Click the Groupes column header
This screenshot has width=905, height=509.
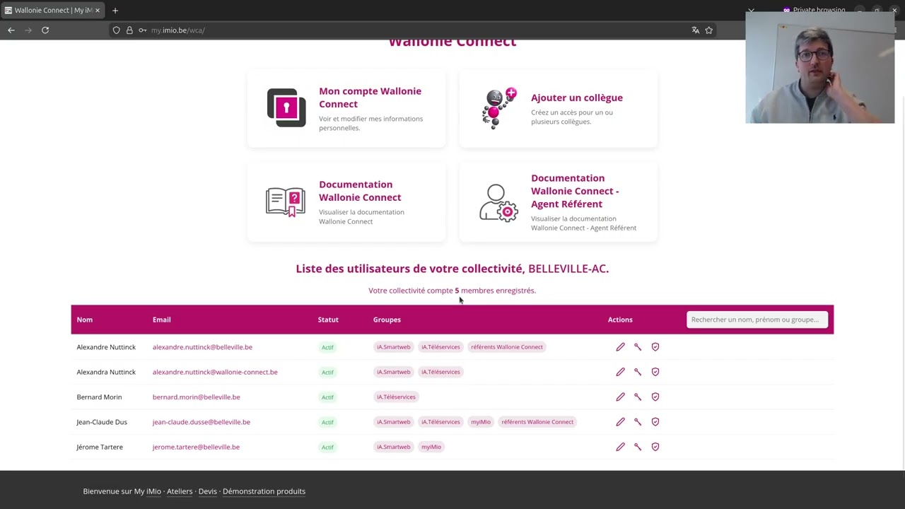tap(387, 320)
